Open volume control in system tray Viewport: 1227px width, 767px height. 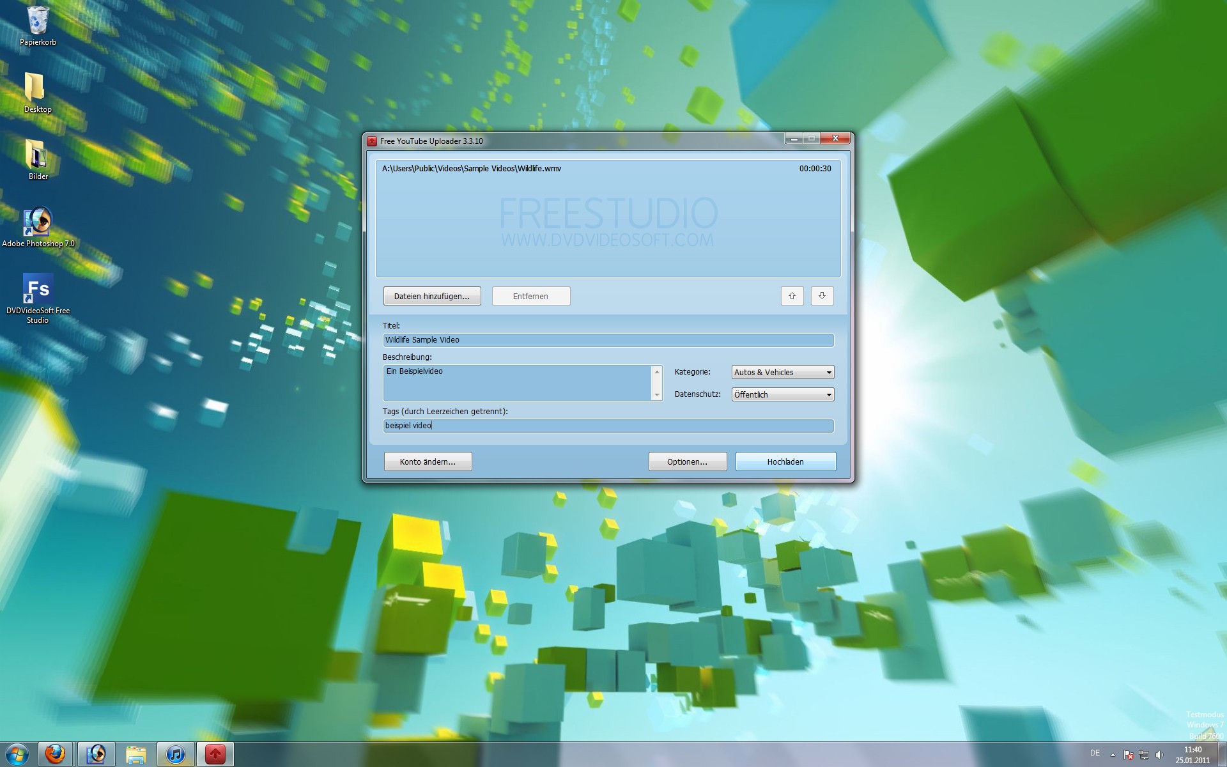[1160, 755]
